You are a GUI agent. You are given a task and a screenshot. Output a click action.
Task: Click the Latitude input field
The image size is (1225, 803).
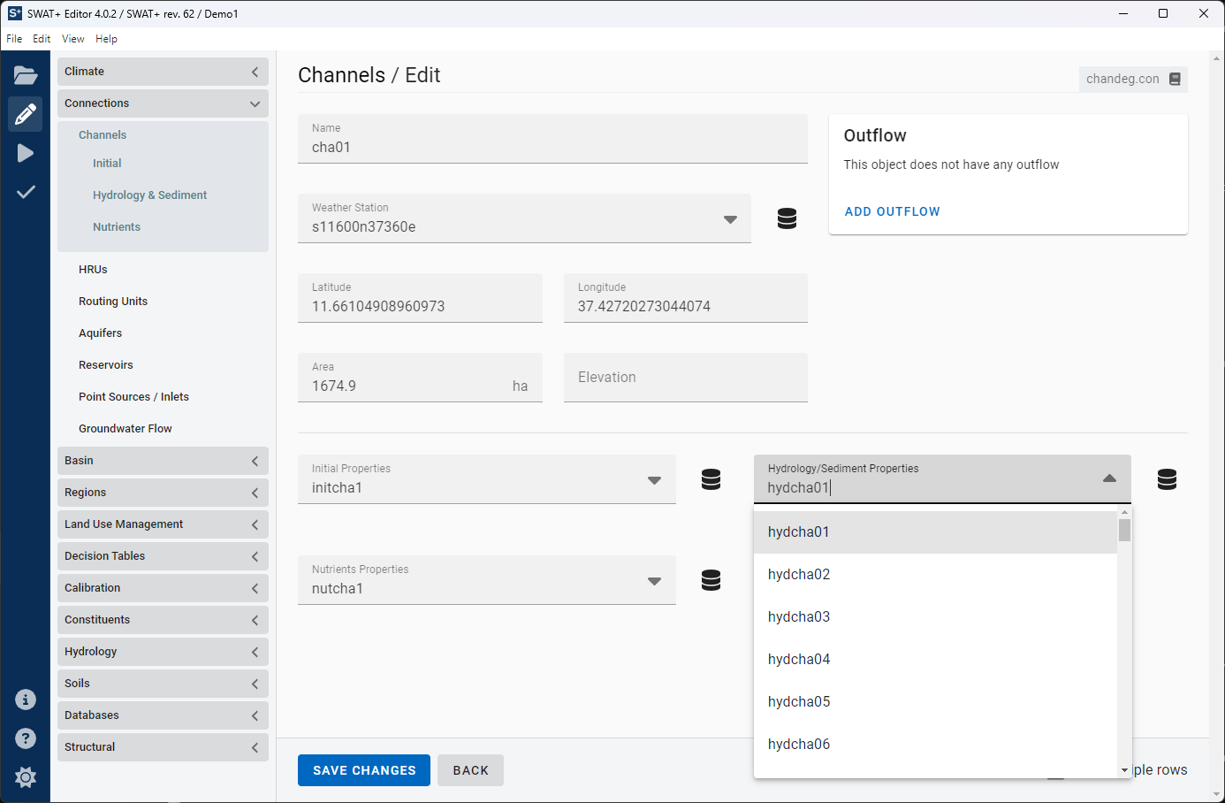tap(420, 298)
